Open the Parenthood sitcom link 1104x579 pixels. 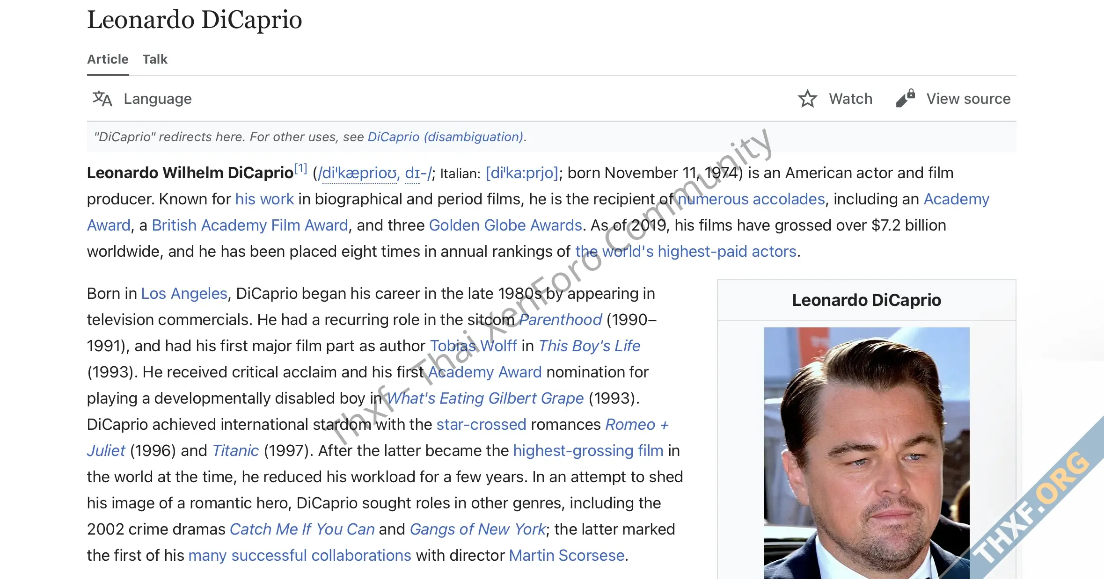coord(561,320)
